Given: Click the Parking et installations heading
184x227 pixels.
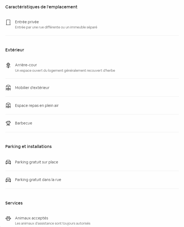Looking at the screenshot, I should [28, 146].
